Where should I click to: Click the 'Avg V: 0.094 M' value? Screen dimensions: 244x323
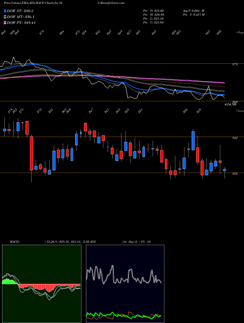pos(193,11)
